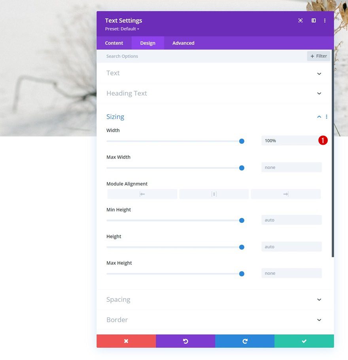Viewport: 348px width, 360px height.
Task: Switch to the Advanced tab
Action: 183,43
